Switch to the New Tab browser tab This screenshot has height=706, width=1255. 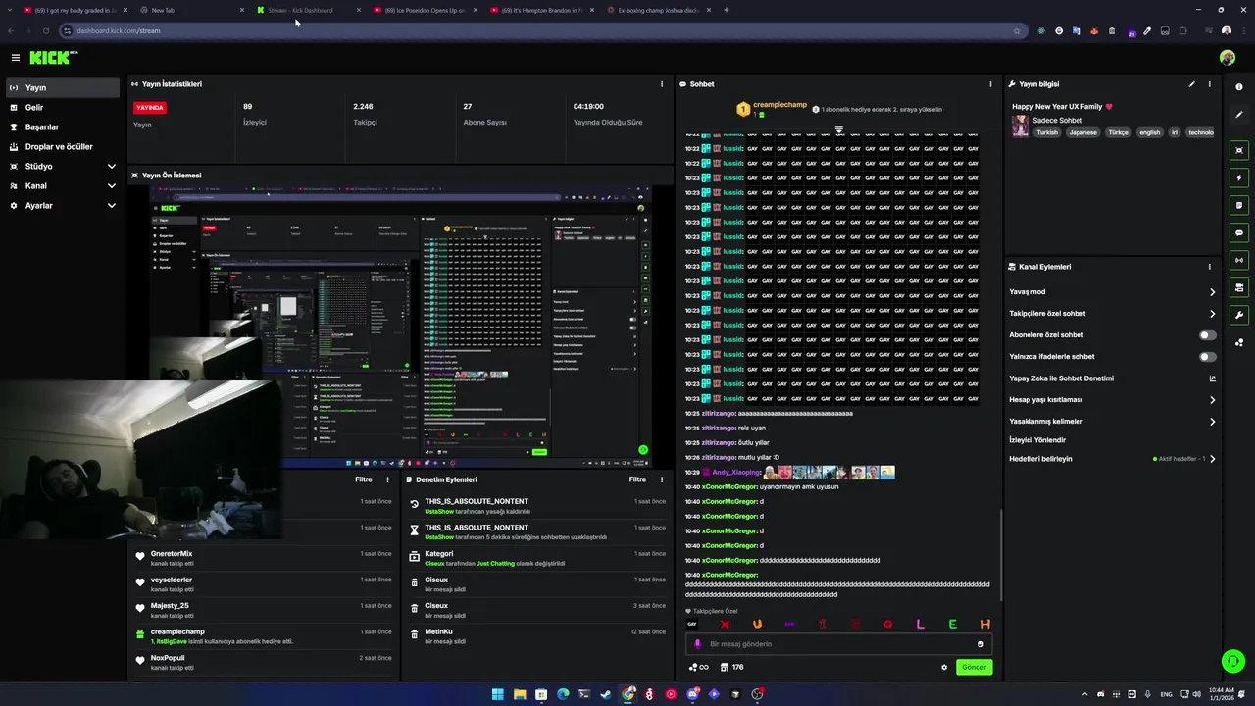click(x=191, y=10)
